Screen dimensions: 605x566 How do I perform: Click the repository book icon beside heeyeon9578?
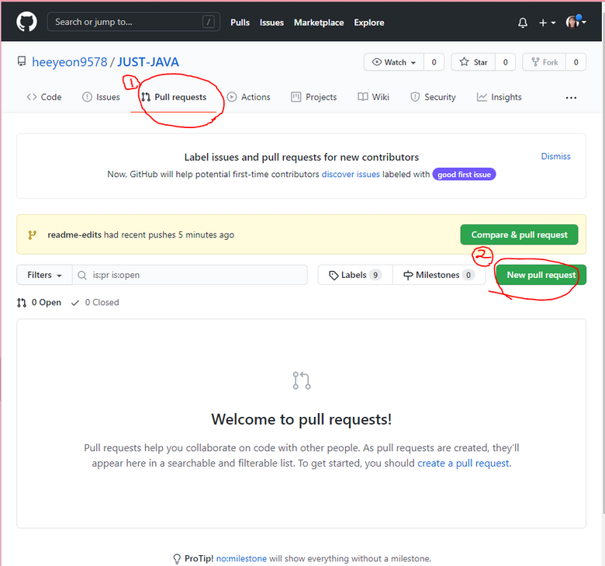pyautogui.click(x=22, y=61)
